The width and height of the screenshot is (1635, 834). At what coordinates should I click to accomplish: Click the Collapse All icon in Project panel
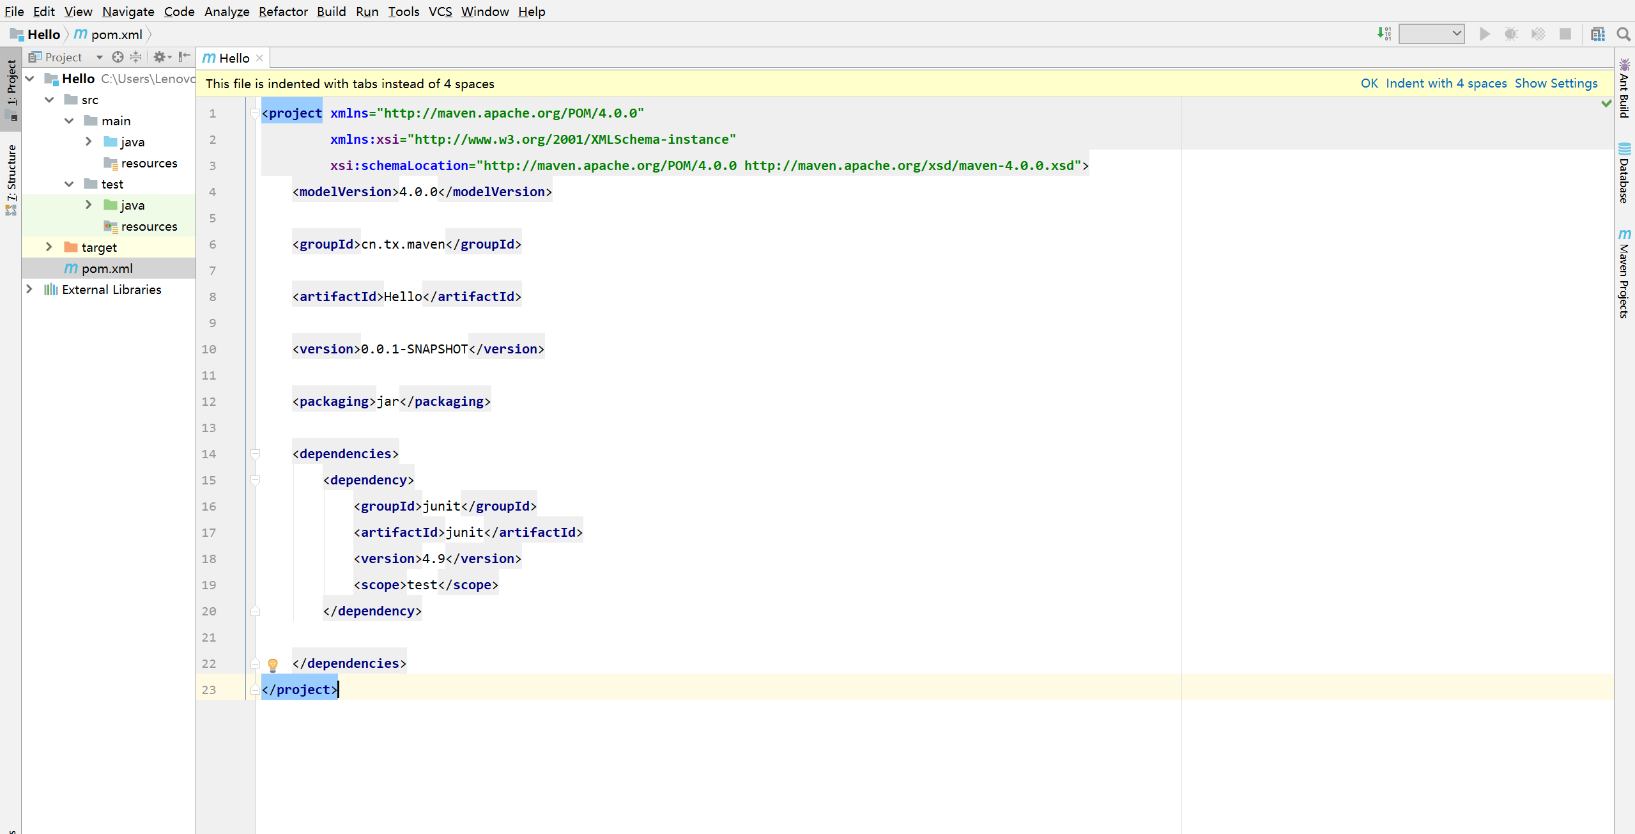click(135, 57)
